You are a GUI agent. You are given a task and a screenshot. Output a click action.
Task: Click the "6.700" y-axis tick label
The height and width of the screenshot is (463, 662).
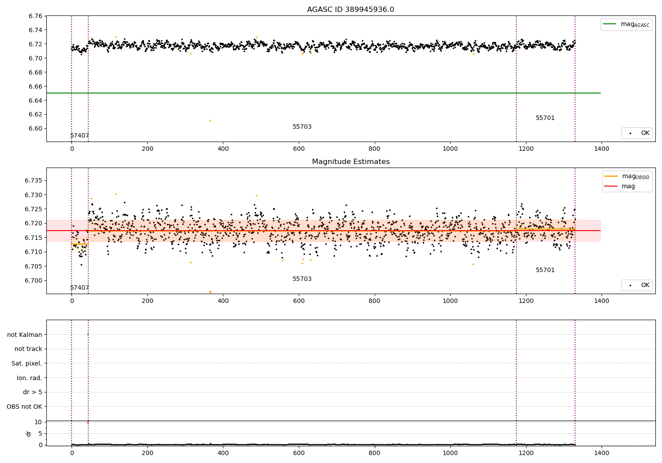[x=34, y=281]
